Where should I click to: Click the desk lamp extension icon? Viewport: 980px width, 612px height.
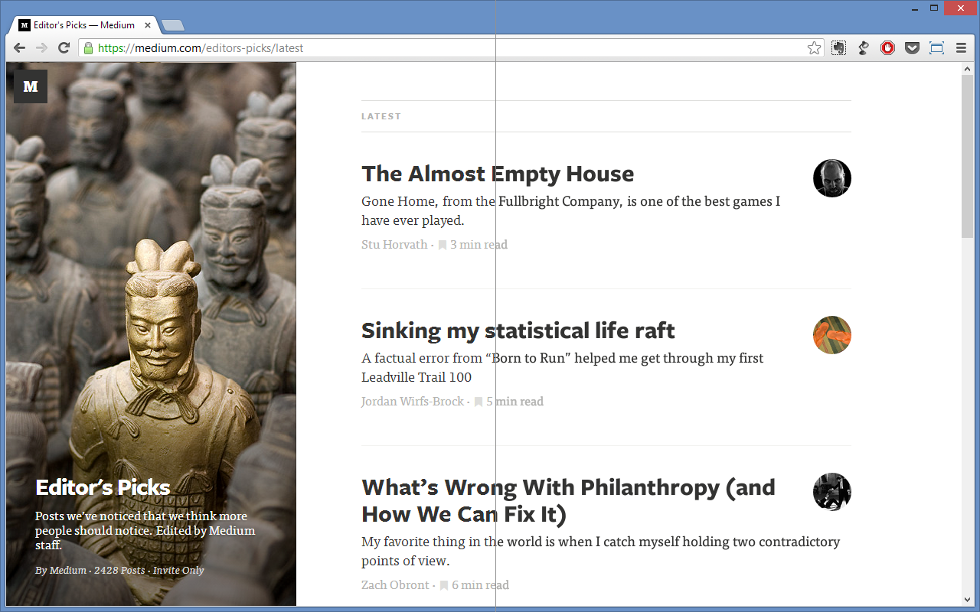(x=864, y=48)
